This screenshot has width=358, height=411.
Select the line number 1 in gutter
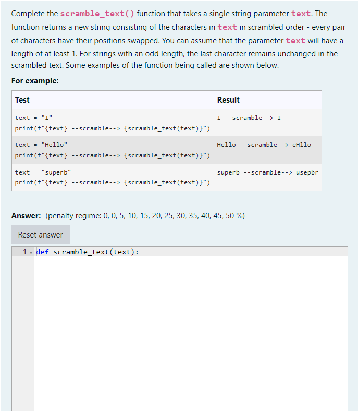pyautogui.click(x=25, y=252)
